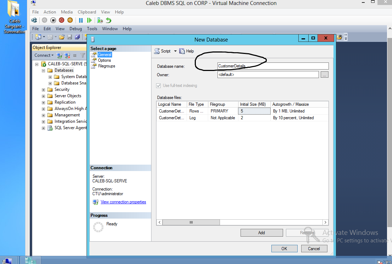Click the red Shut Down icon
The width and height of the screenshot is (392, 264).
pyautogui.click(x=61, y=20)
